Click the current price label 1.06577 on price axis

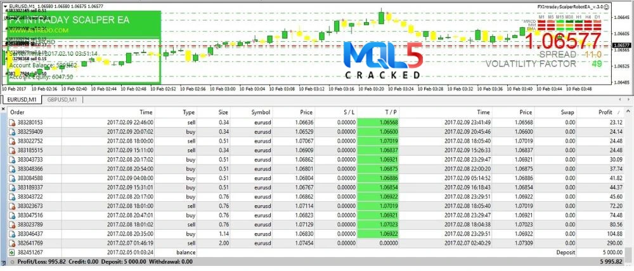click(x=623, y=45)
